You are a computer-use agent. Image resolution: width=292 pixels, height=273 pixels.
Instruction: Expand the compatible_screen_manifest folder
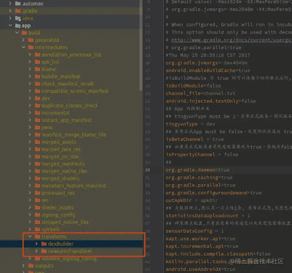pyautogui.click(x=30, y=91)
